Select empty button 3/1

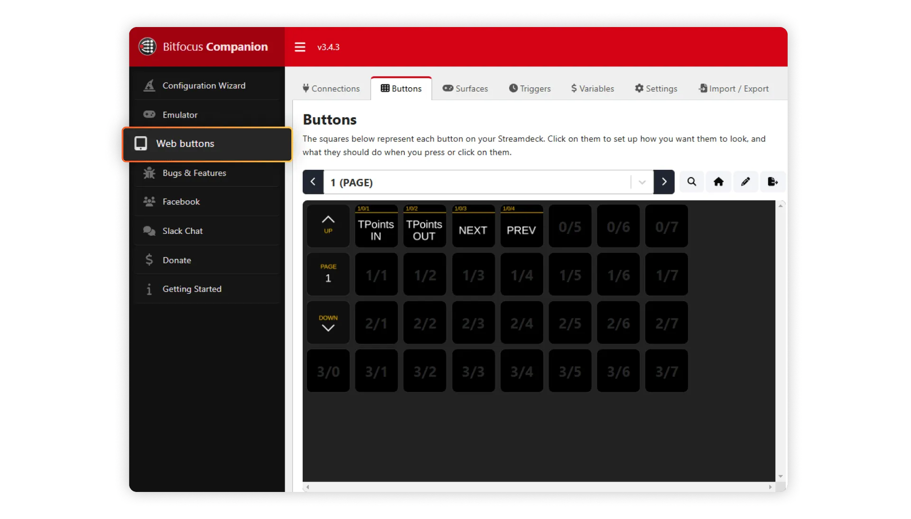376,371
